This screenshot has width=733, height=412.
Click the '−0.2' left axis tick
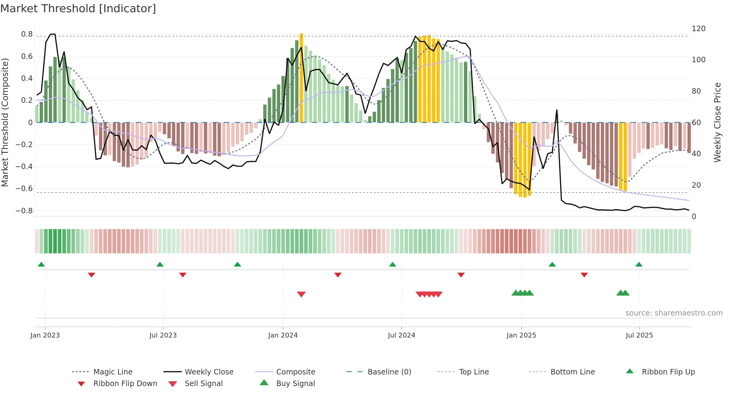[x=24, y=144]
